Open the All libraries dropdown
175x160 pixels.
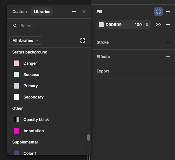[26, 40]
